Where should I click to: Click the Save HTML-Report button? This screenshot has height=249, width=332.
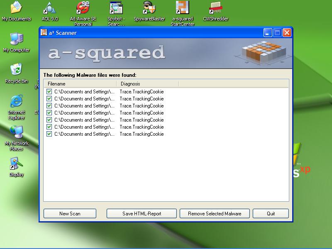click(142, 213)
